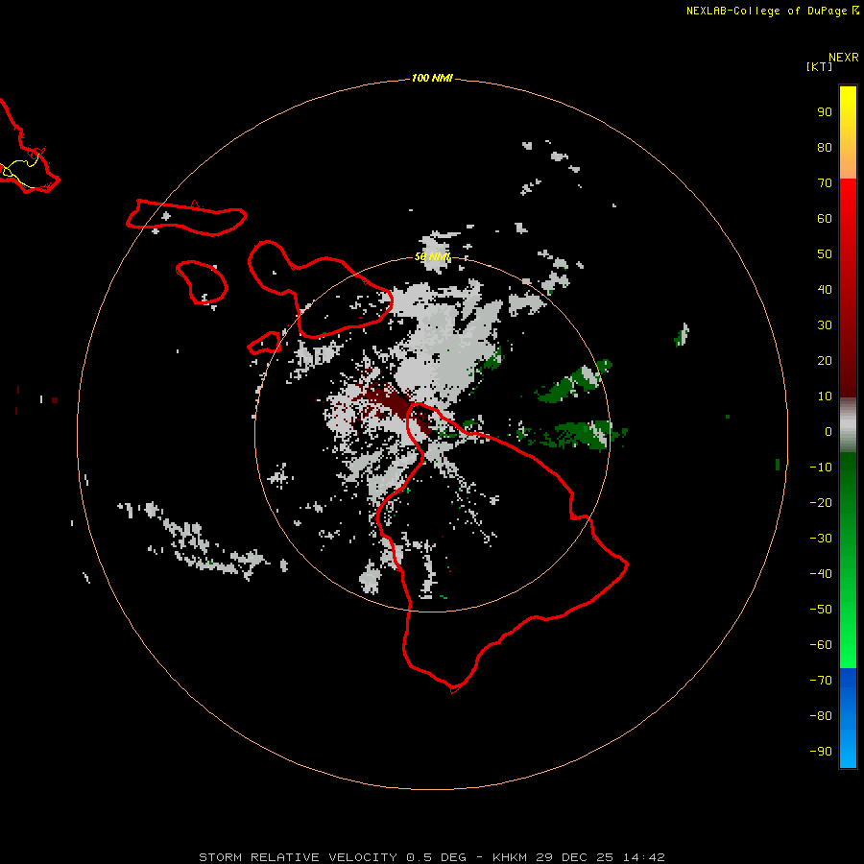Click the "-10" value on the velocity scale
864x864 pixels.
pos(821,468)
